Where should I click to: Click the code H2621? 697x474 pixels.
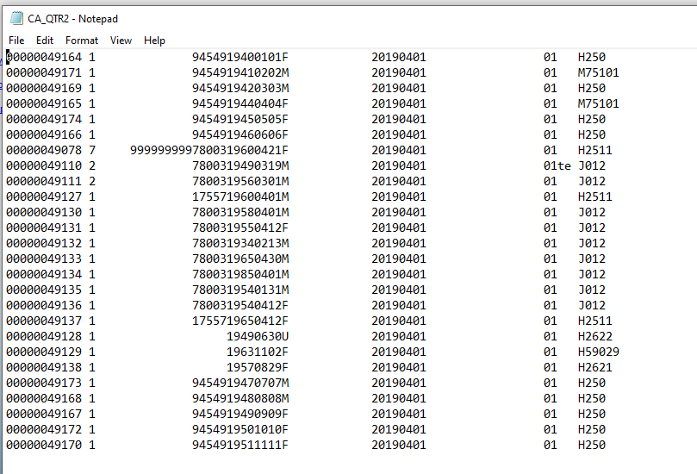point(594,367)
